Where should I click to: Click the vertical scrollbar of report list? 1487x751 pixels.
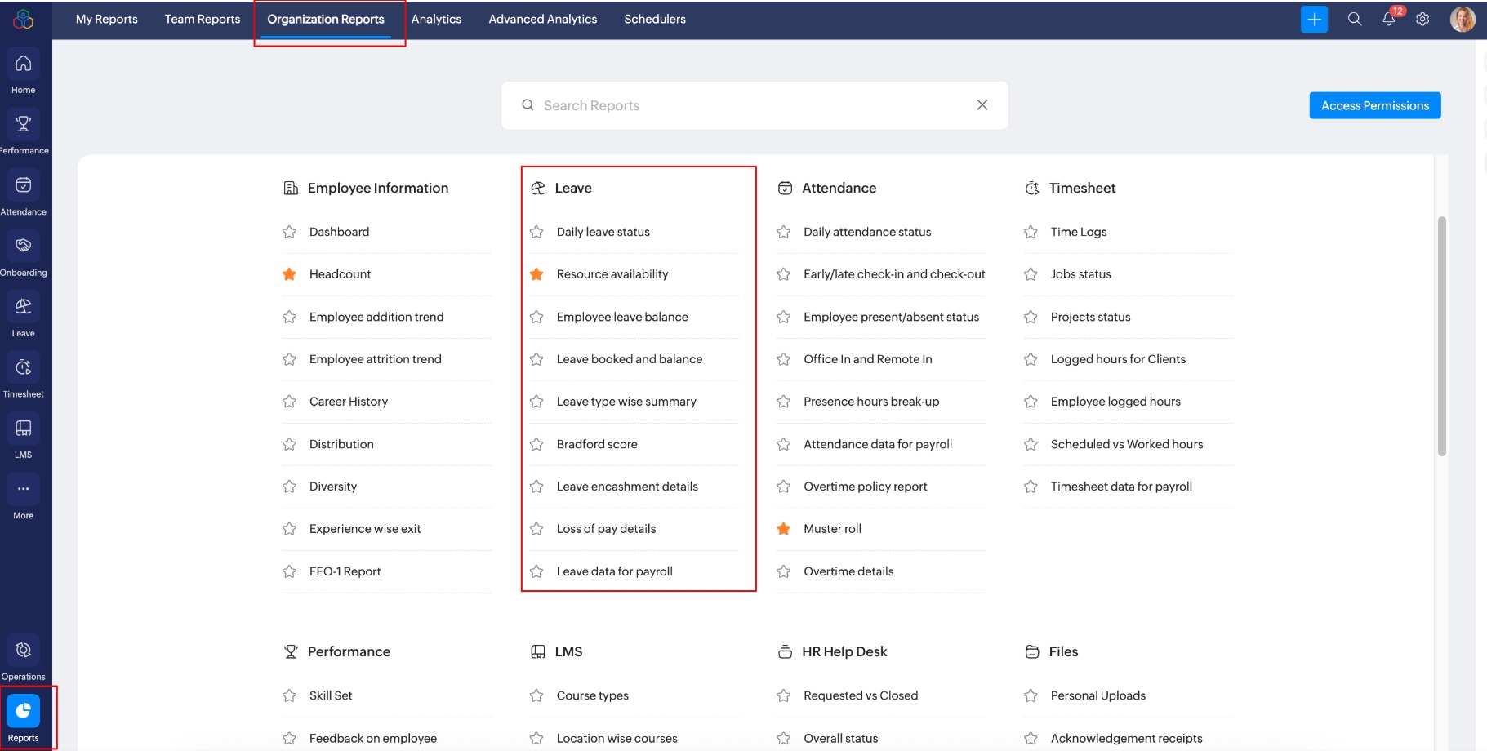[1441, 336]
